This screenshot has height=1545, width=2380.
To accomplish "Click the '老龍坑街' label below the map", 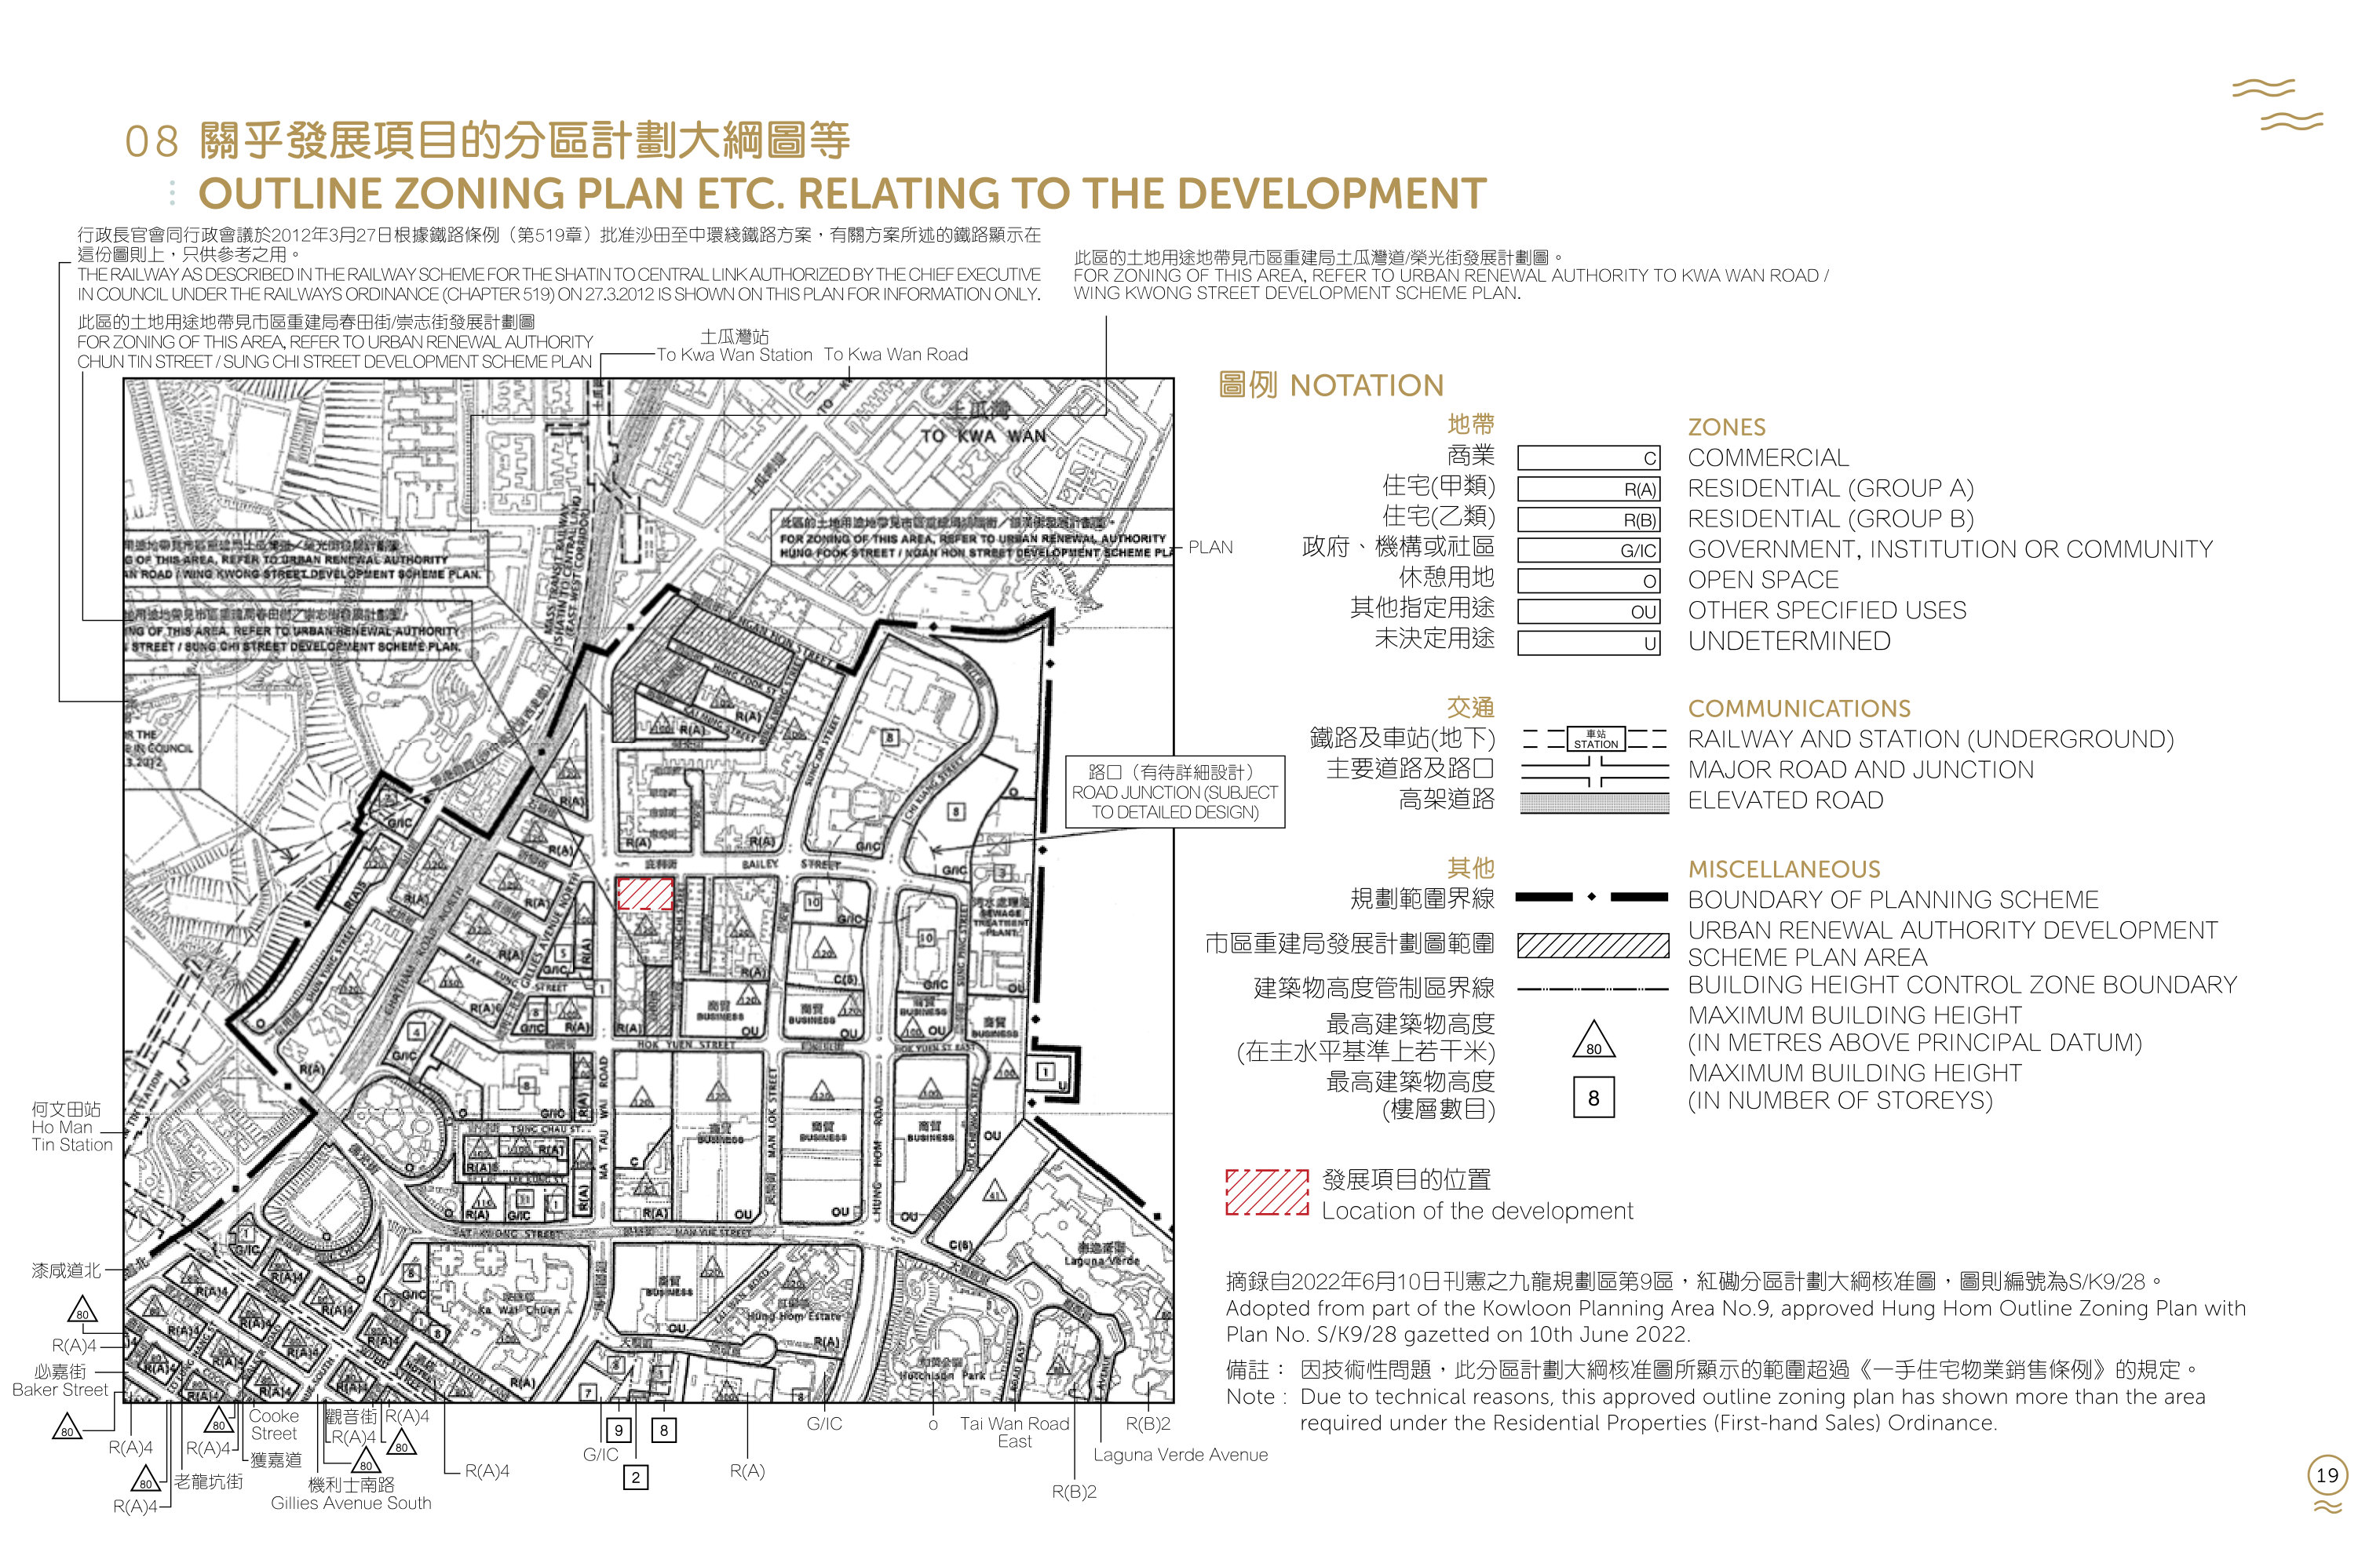I will [208, 1482].
